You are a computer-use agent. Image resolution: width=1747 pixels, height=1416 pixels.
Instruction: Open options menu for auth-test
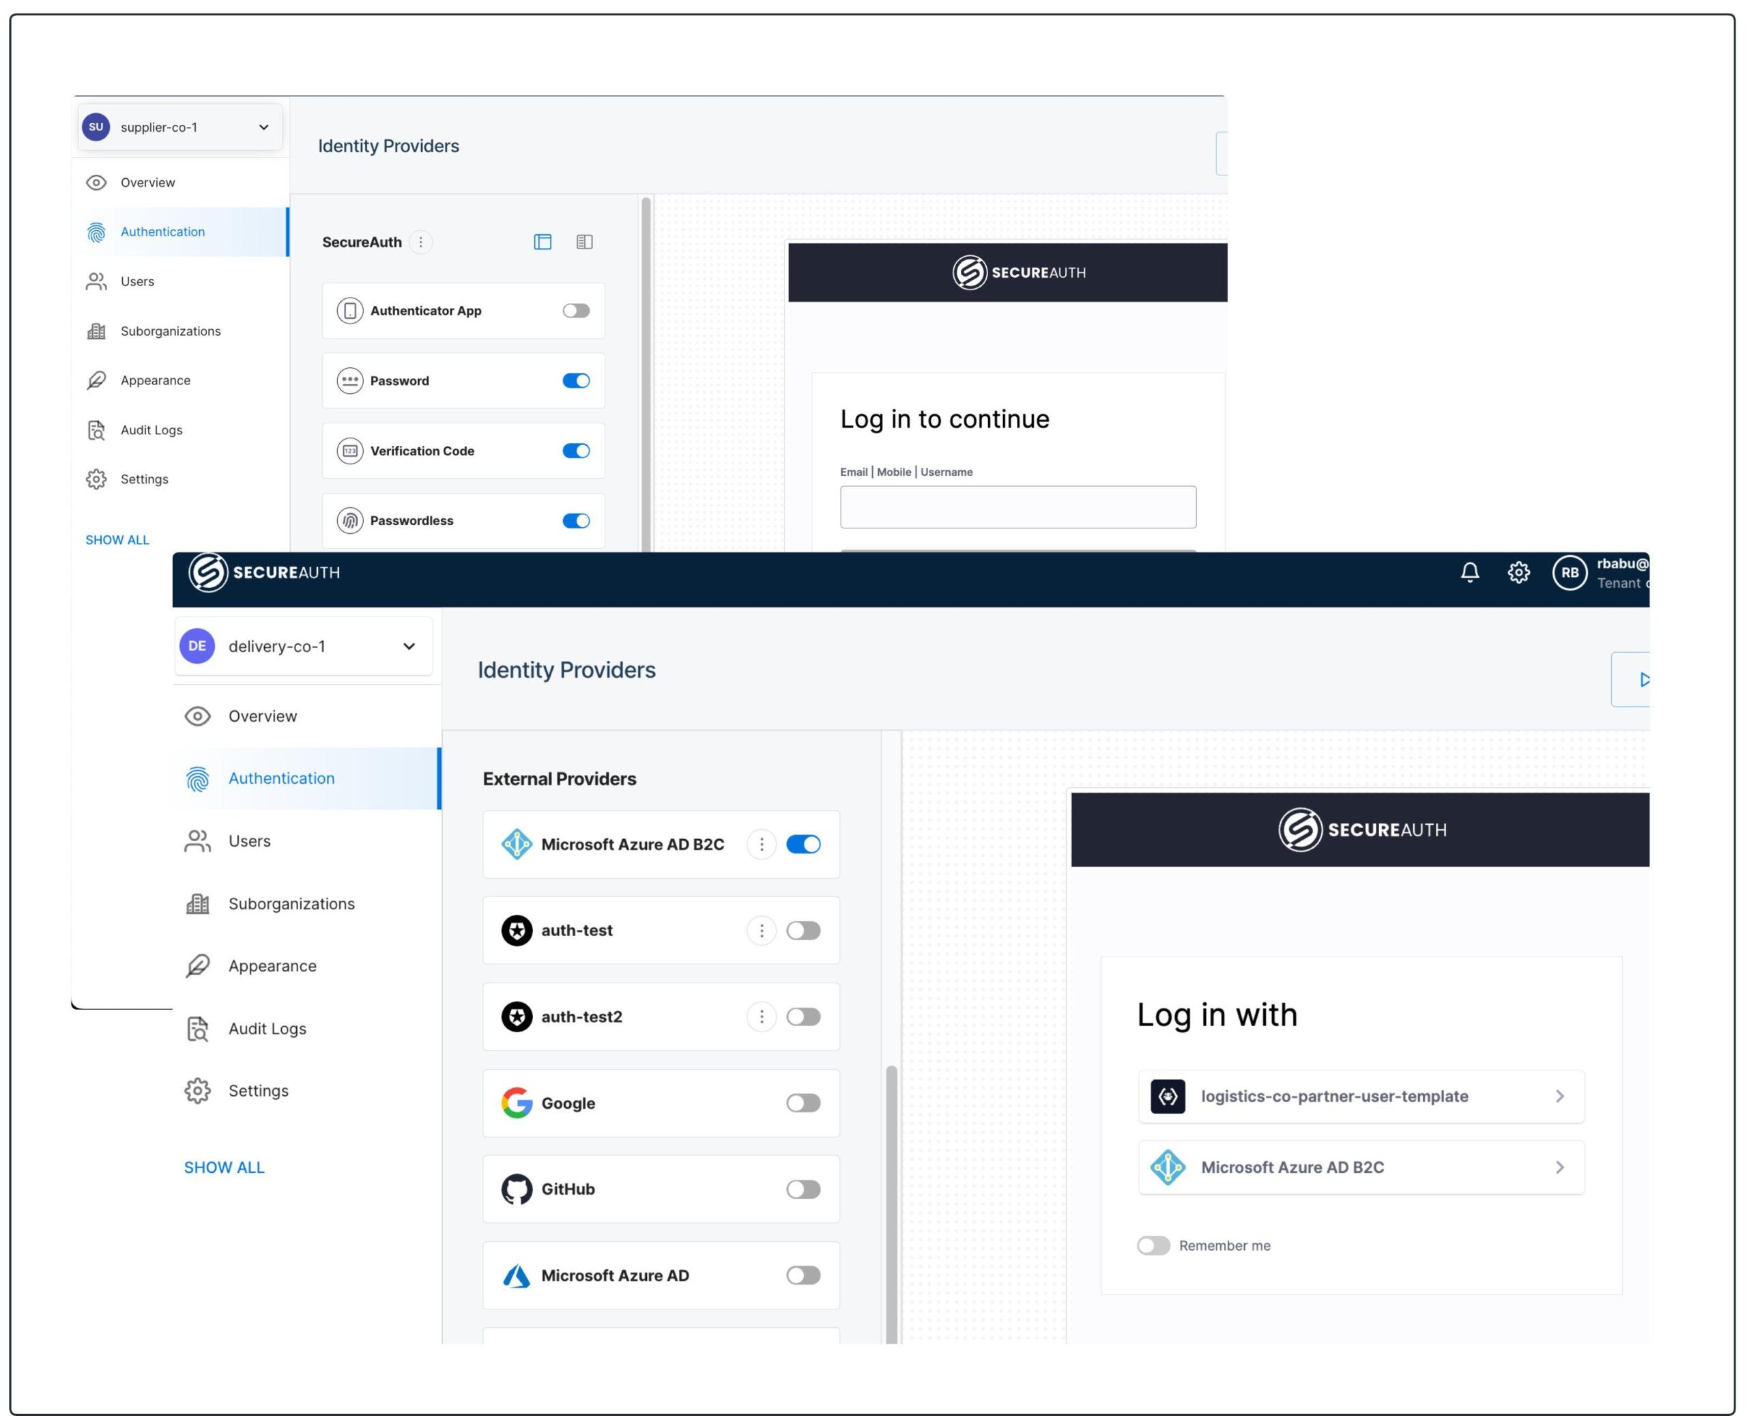pyautogui.click(x=762, y=931)
